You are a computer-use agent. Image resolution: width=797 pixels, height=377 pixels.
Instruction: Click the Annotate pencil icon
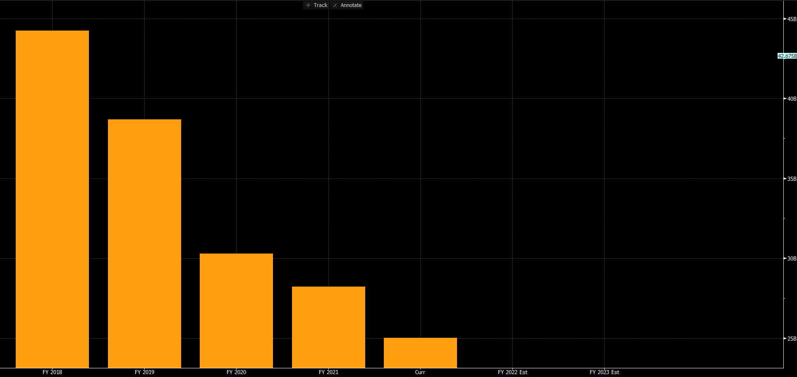[x=335, y=5]
